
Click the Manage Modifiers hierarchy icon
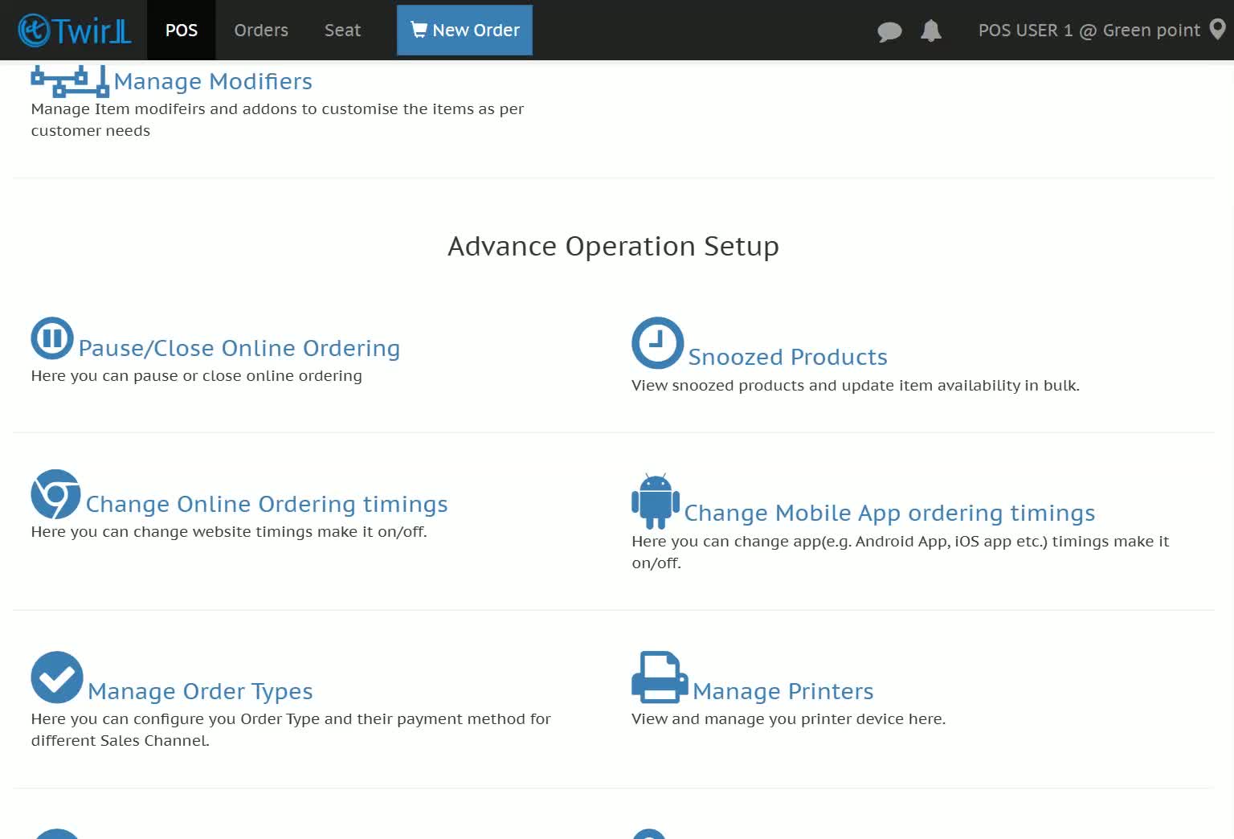pos(70,81)
